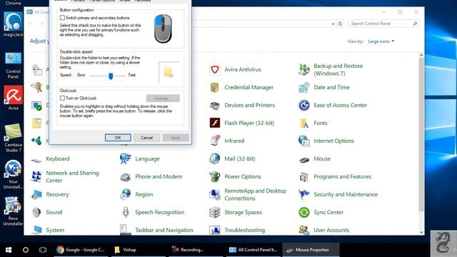Select the Control Panel desktop shortcut
The width and height of the screenshot is (457, 257).
[x=13, y=66]
